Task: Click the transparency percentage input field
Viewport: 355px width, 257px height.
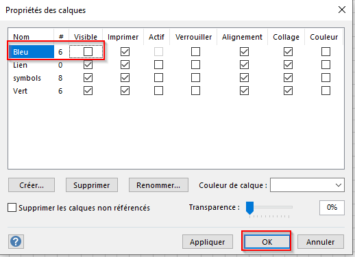Action: (332, 208)
